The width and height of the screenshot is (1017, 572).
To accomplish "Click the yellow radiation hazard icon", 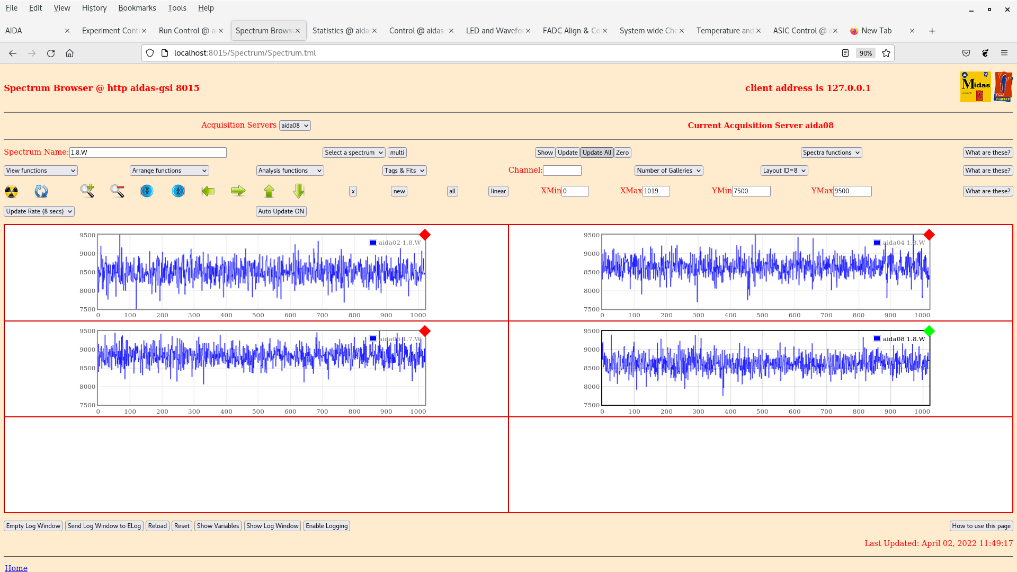I will [x=11, y=191].
